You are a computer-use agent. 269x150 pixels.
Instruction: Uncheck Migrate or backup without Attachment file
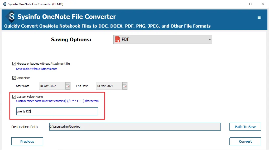pyautogui.click(x=14, y=64)
